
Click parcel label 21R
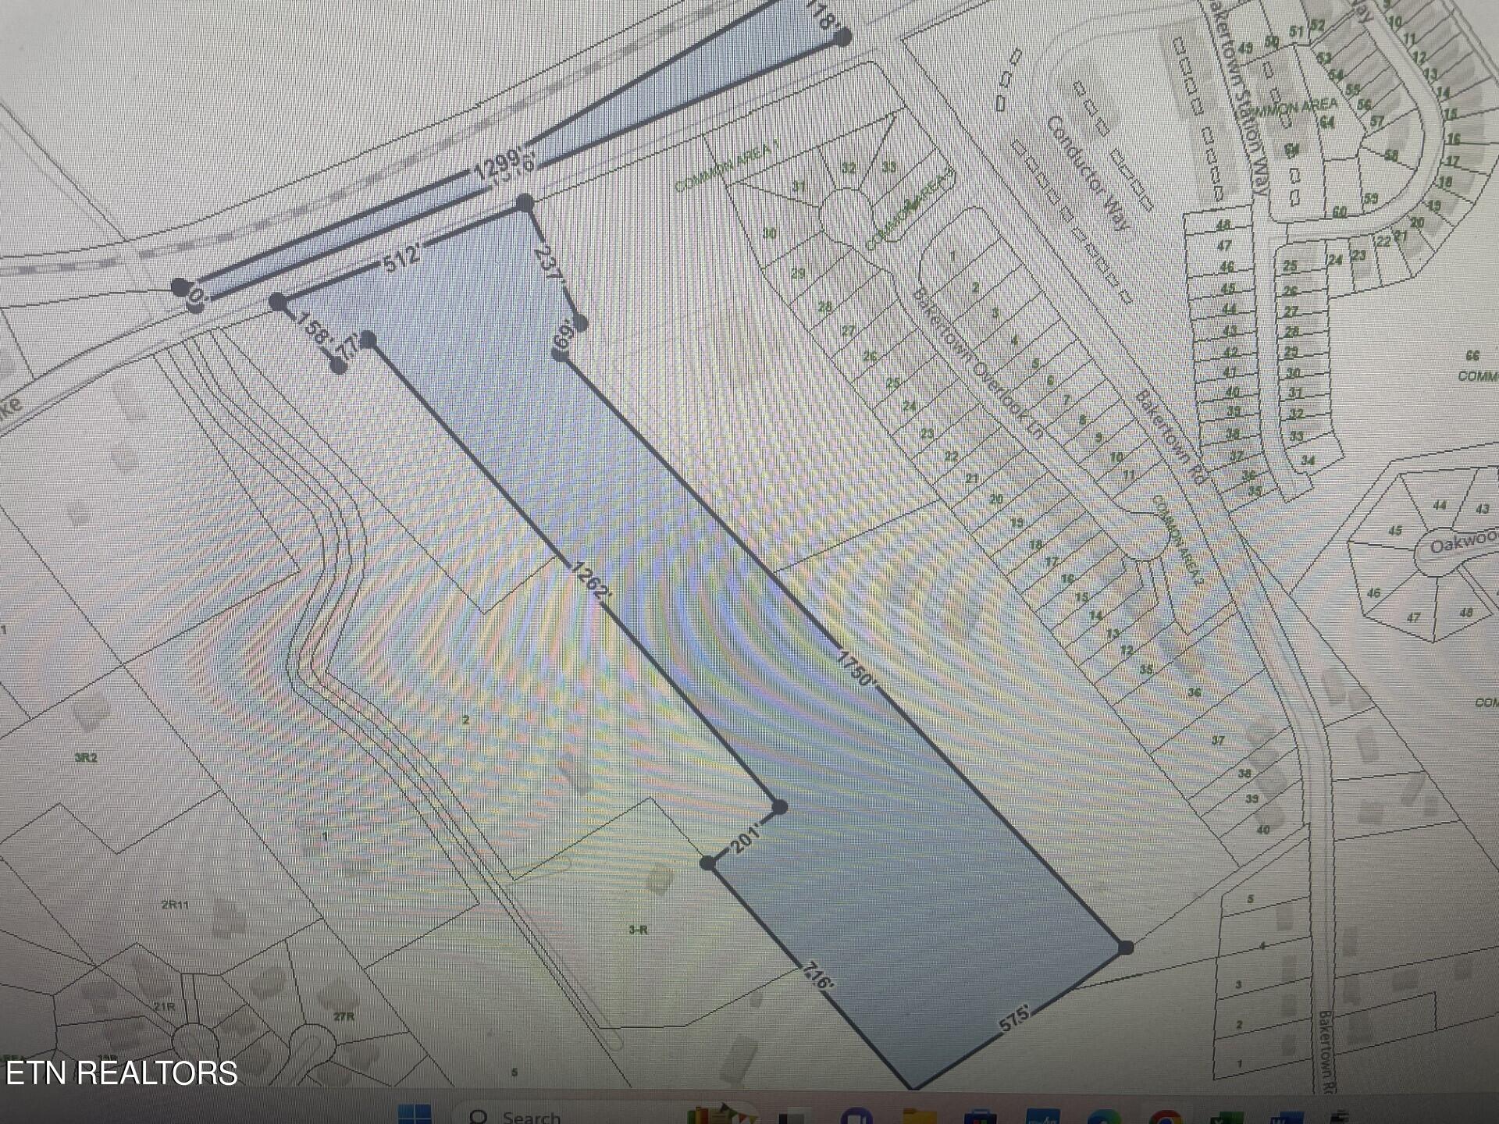[x=164, y=1007]
